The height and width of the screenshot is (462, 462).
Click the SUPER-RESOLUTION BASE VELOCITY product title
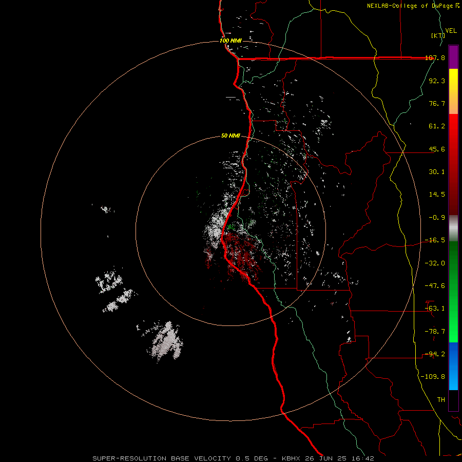(x=162, y=458)
